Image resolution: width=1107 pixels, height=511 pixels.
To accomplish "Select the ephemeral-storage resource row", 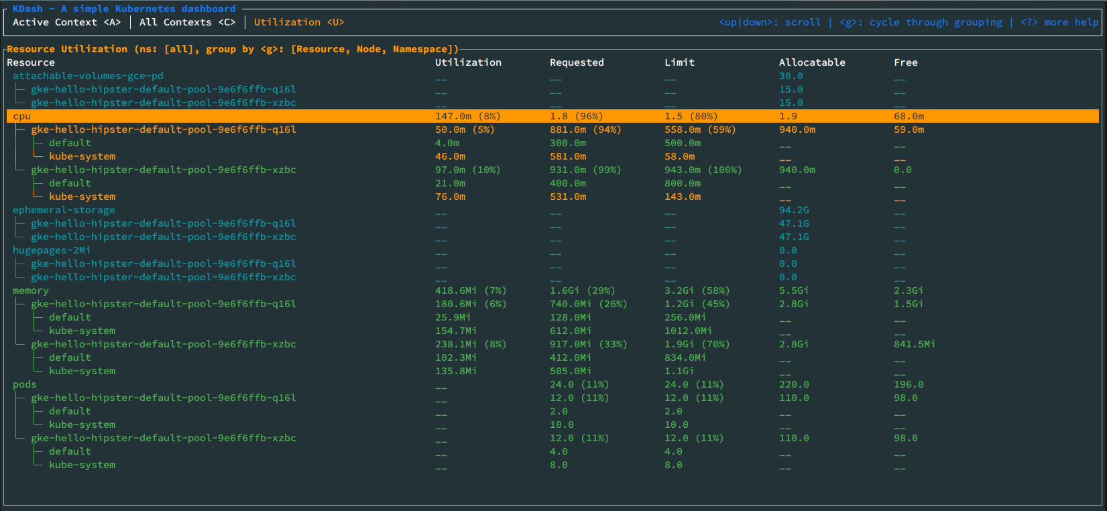I will [x=552, y=210].
